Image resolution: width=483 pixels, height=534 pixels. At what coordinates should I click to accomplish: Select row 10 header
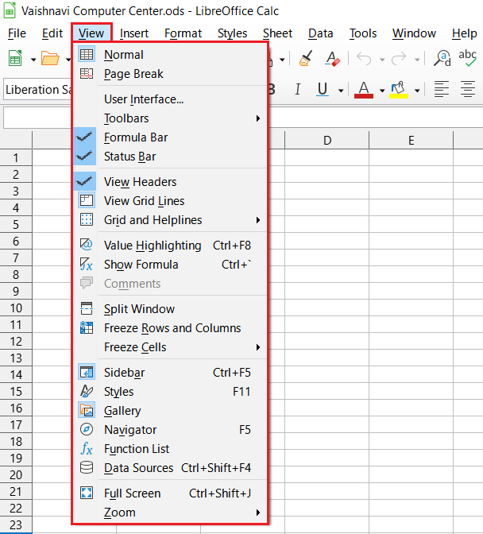pyautogui.click(x=16, y=308)
